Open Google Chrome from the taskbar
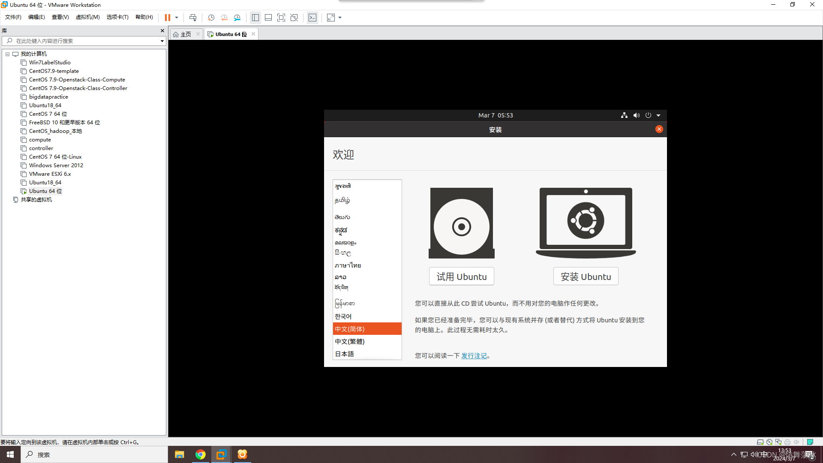 tap(200, 454)
